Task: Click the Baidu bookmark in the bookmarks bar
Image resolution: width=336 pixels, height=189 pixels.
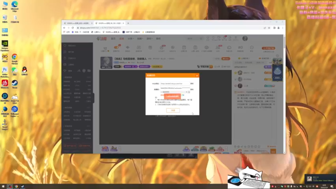Action: [80, 32]
